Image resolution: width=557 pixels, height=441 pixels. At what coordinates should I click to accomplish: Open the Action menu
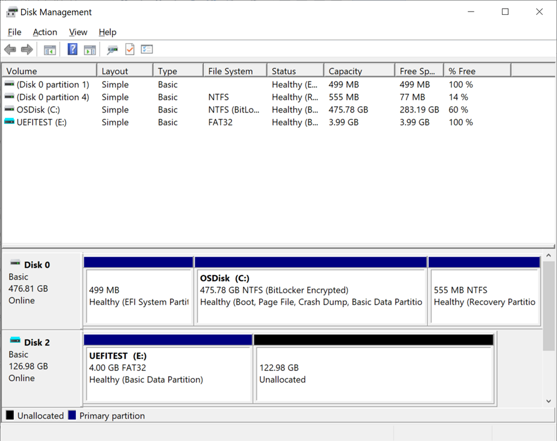[x=45, y=32]
